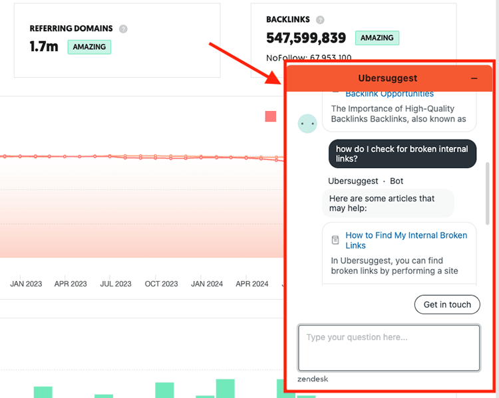Click the 'Here are some articles' bot message
The height and width of the screenshot is (398, 499).
(x=388, y=203)
